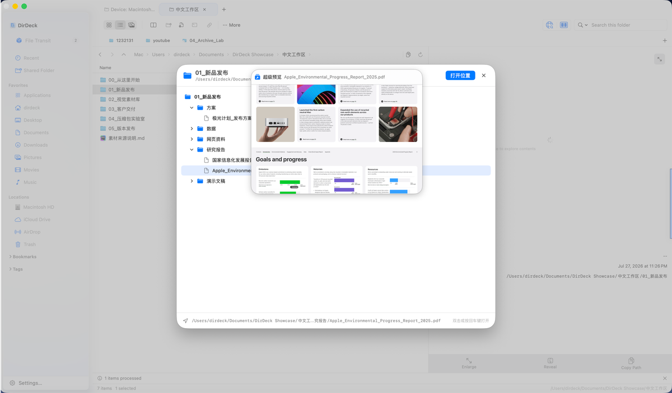The width and height of the screenshot is (672, 393).
Task: Click the 超级预览 icon in preview popup
Action: [258, 77]
